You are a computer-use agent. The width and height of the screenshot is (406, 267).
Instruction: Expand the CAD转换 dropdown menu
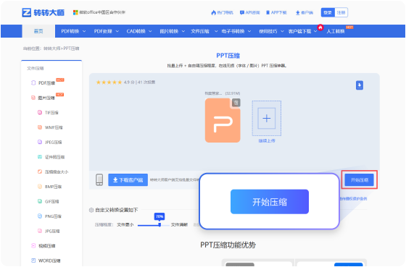[x=139, y=31]
